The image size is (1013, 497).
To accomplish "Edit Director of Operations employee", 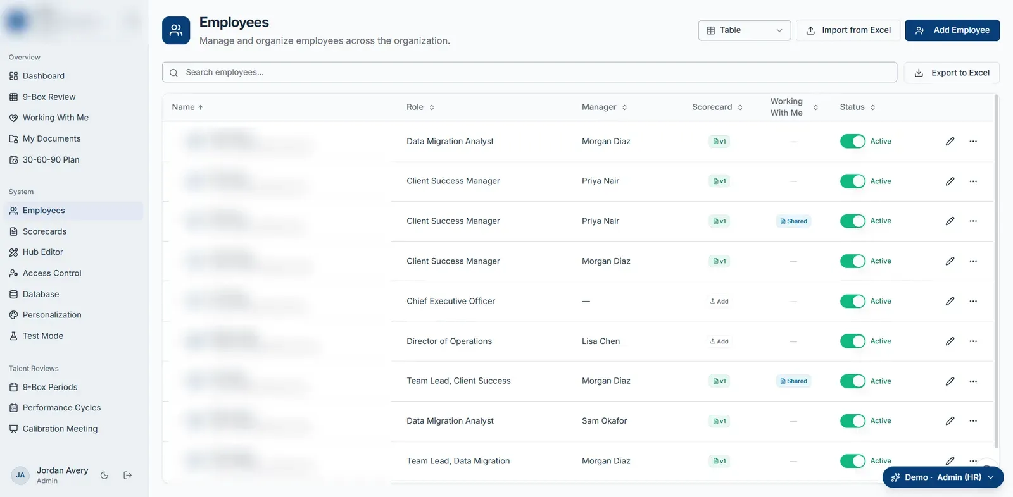I will [950, 341].
